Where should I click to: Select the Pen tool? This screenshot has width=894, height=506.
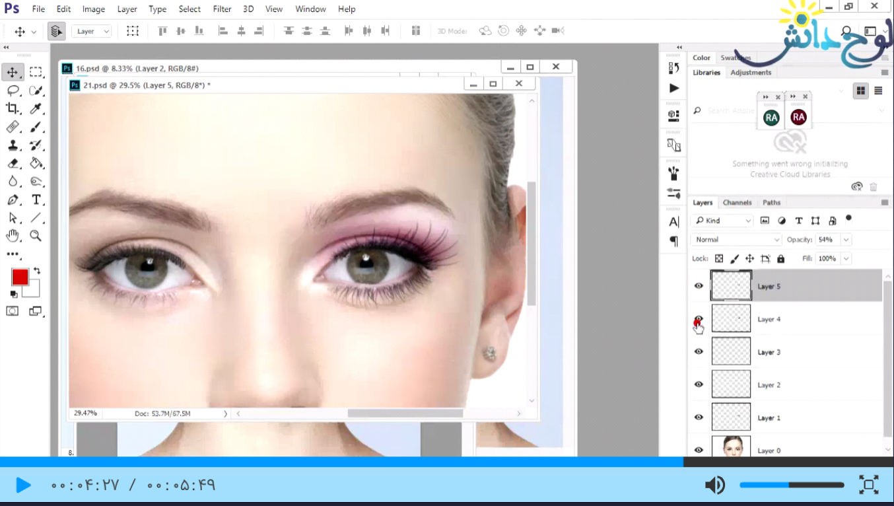[13, 199]
